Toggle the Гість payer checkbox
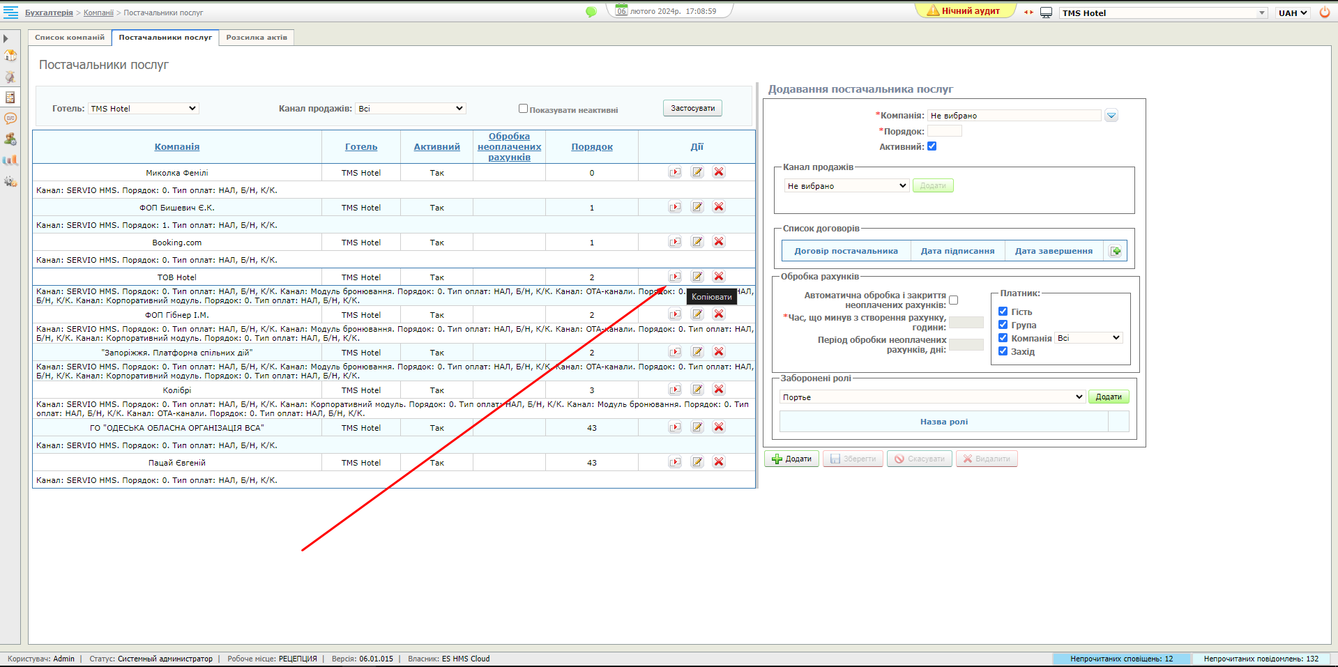The image size is (1338, 667). click(x=1003, y=312)
